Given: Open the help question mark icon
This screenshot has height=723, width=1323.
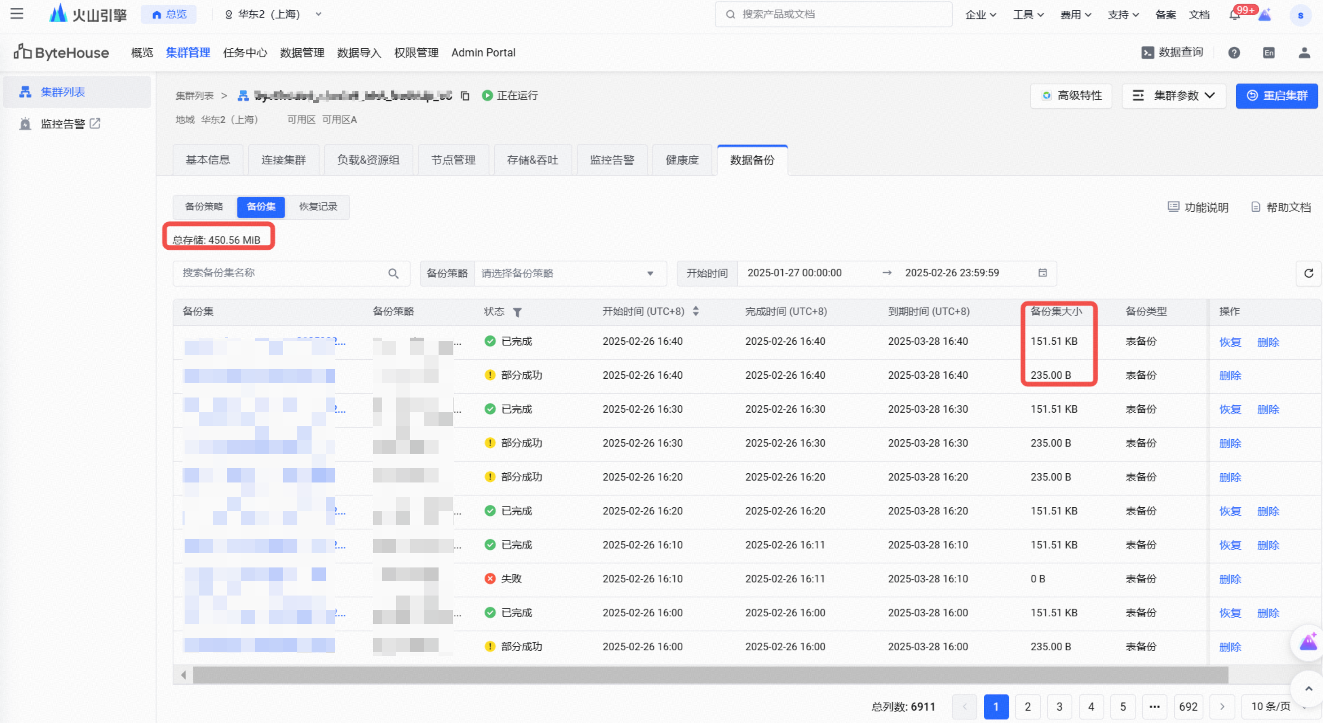Looking at the screenshot, I should [1234, 53].
